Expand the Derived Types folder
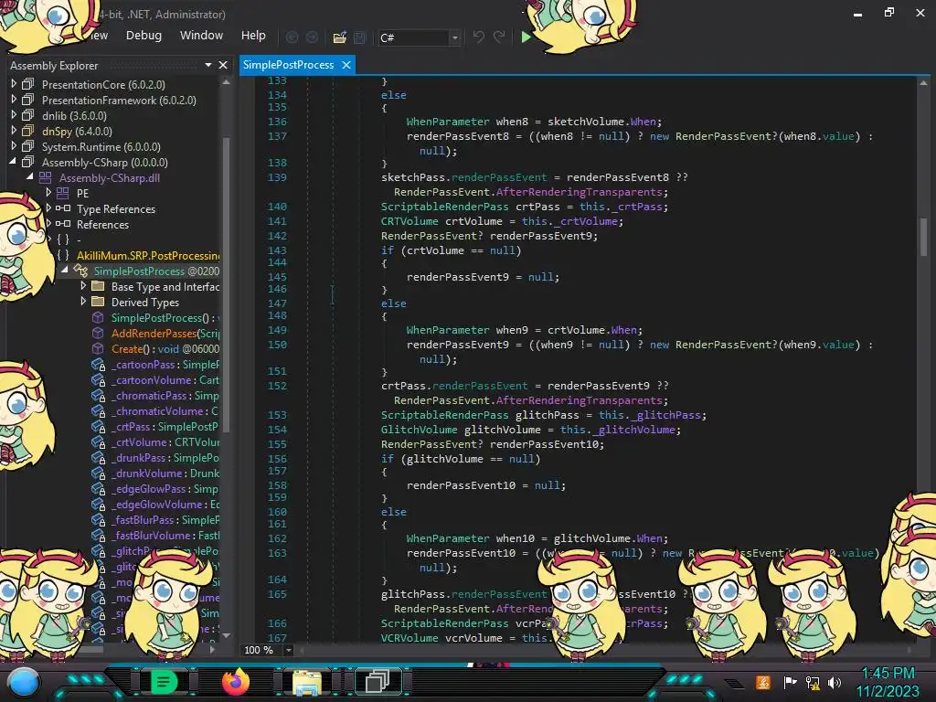 tap(83, 302)
